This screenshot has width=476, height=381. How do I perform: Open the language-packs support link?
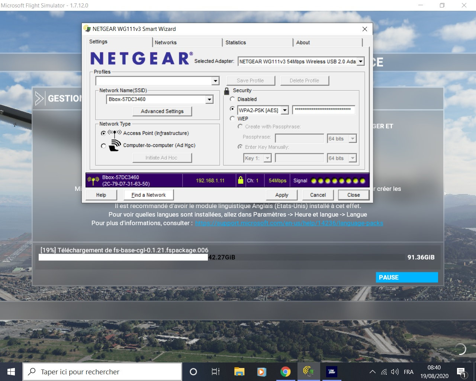coord(289,223)
